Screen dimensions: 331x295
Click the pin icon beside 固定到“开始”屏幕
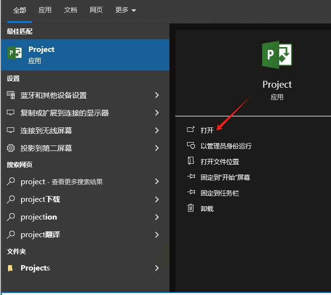pyautogui.click(x=191, y=176)
